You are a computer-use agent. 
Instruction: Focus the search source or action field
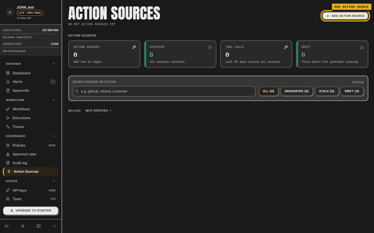164,91
